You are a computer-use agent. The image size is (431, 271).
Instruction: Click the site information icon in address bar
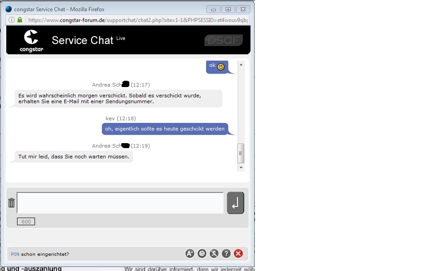pyautogui.click(x=12, y=20)
